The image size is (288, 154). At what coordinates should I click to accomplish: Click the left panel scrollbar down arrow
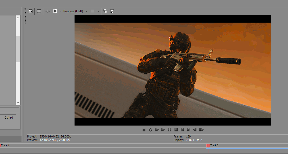click(x=18, y=103)
